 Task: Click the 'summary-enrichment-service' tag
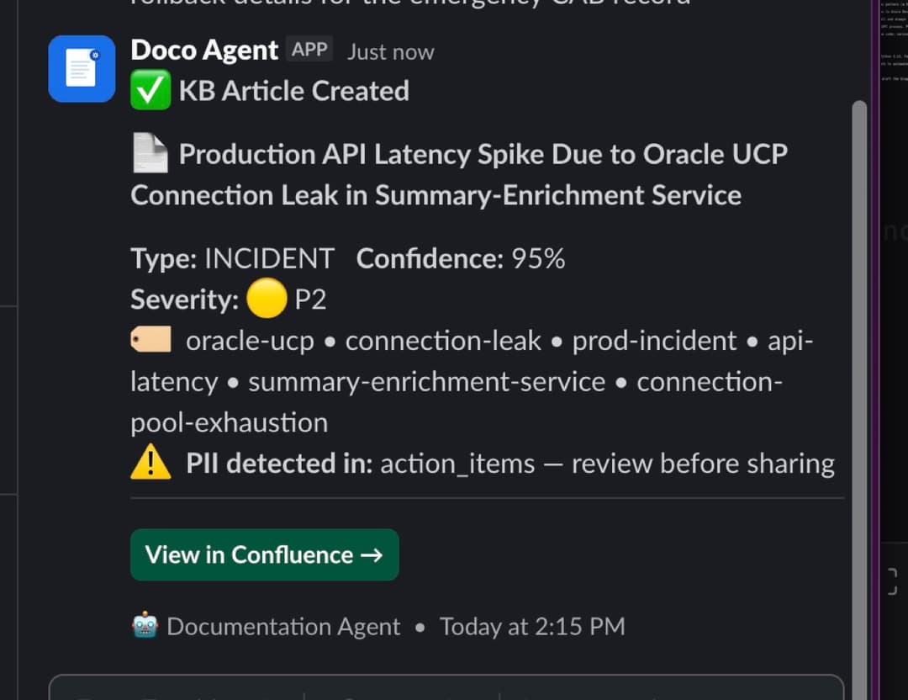[x=427, y=382]
